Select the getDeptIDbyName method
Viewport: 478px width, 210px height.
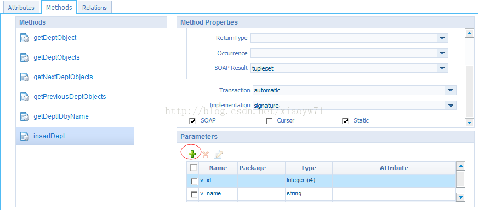tap(61, 116)
